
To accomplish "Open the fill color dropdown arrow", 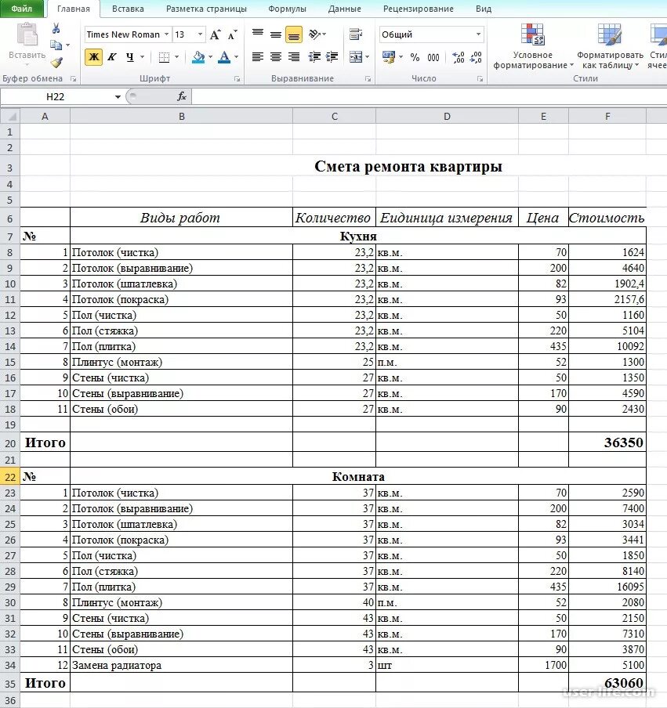I will 210,57.
